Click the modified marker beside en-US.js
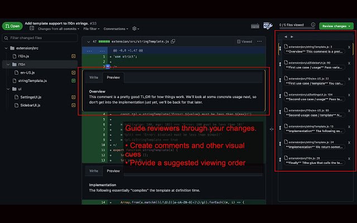357x223 pixels. pyautogui.click(x=74, y=72)
